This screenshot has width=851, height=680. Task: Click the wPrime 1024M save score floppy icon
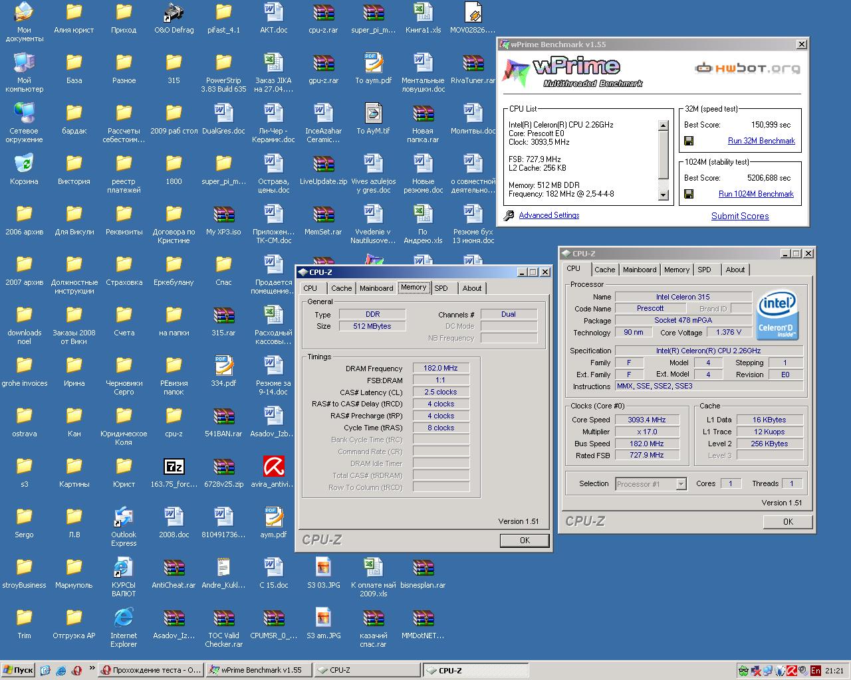(x=689, y=194)
